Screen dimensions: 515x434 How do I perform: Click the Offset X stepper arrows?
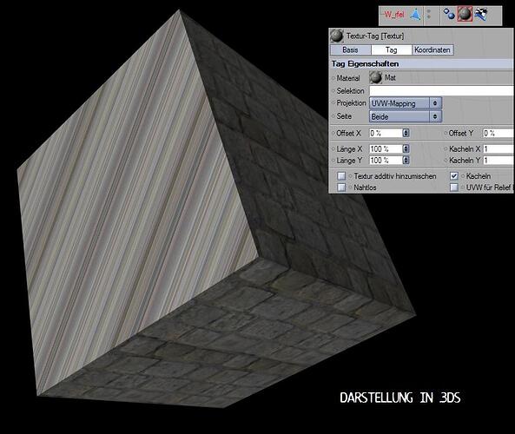tap(406, 133)
